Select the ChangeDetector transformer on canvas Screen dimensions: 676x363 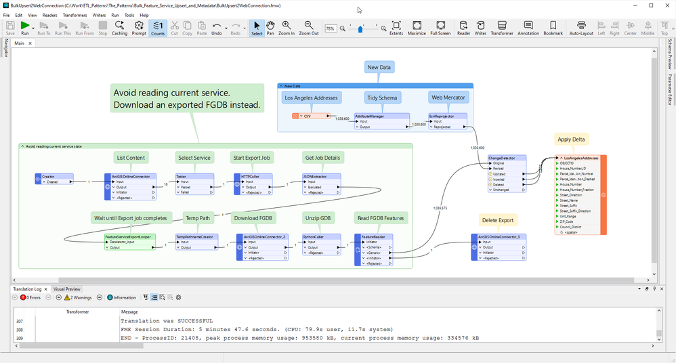pyautogui.click(x=502, y=158)
